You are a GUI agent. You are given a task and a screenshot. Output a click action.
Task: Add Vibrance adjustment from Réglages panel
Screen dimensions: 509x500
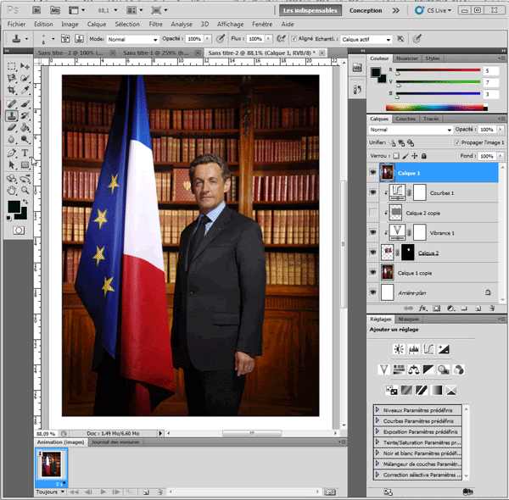[384, 369]
